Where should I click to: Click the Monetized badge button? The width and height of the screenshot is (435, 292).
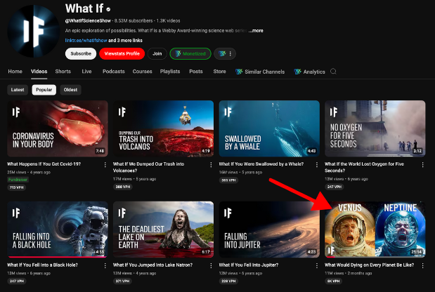pos(190,54)
